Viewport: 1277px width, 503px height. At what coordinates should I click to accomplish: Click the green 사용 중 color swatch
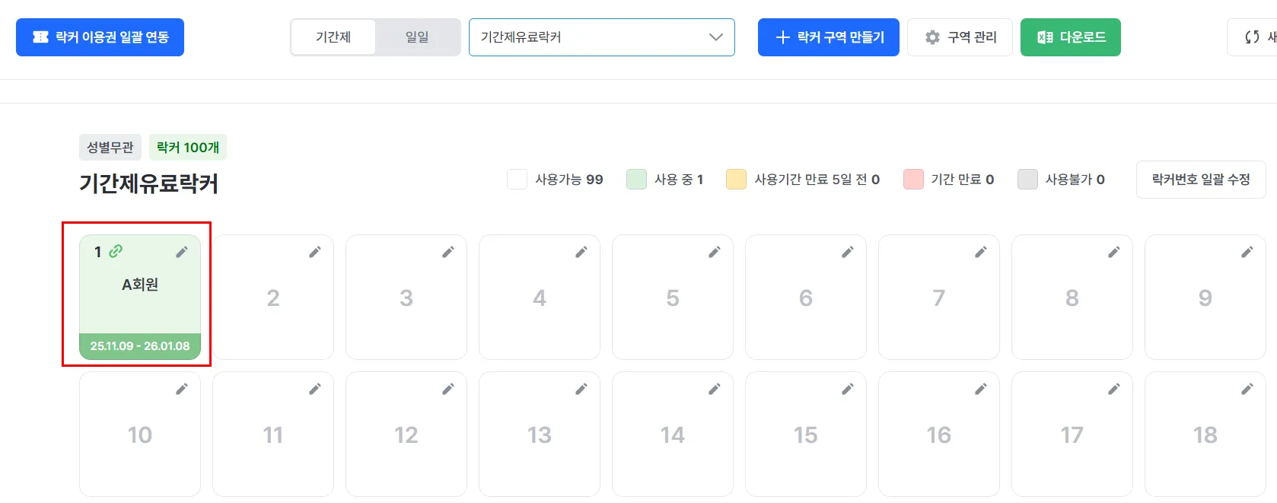[636, 180]
